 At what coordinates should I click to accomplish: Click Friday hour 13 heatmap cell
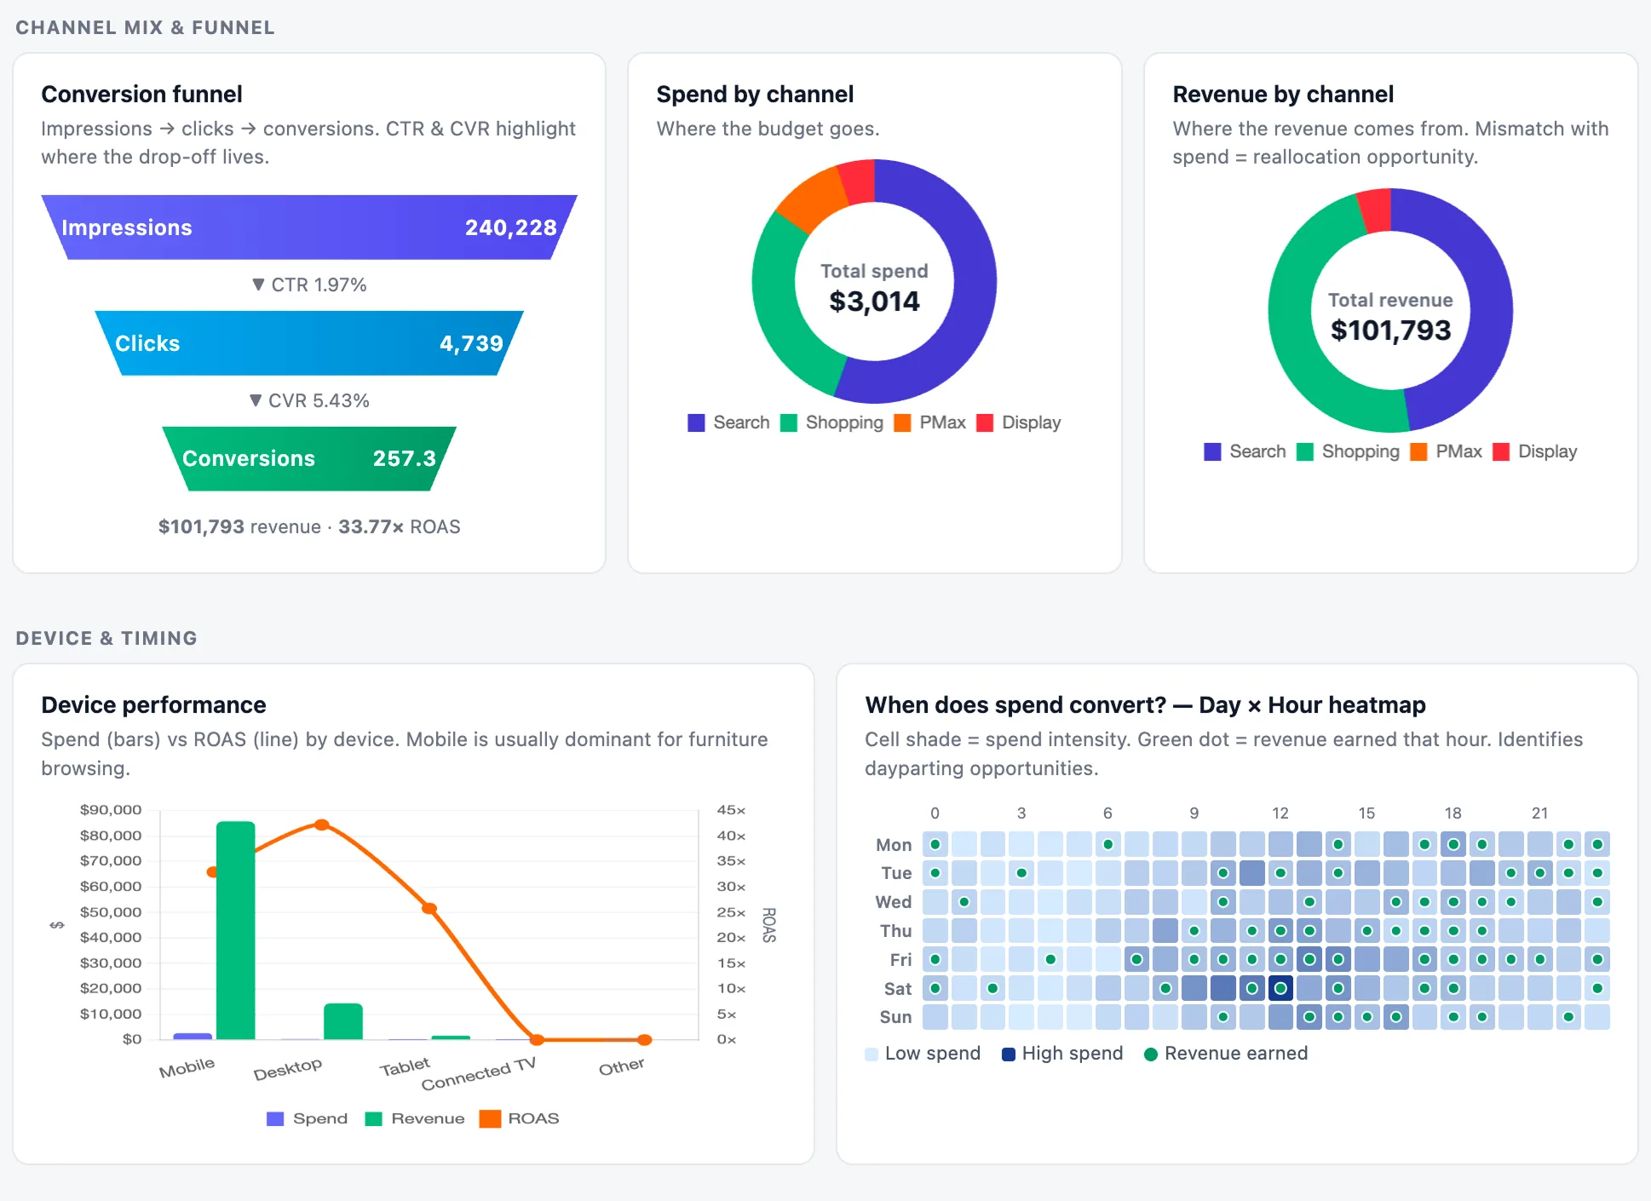pos(1309,959)
